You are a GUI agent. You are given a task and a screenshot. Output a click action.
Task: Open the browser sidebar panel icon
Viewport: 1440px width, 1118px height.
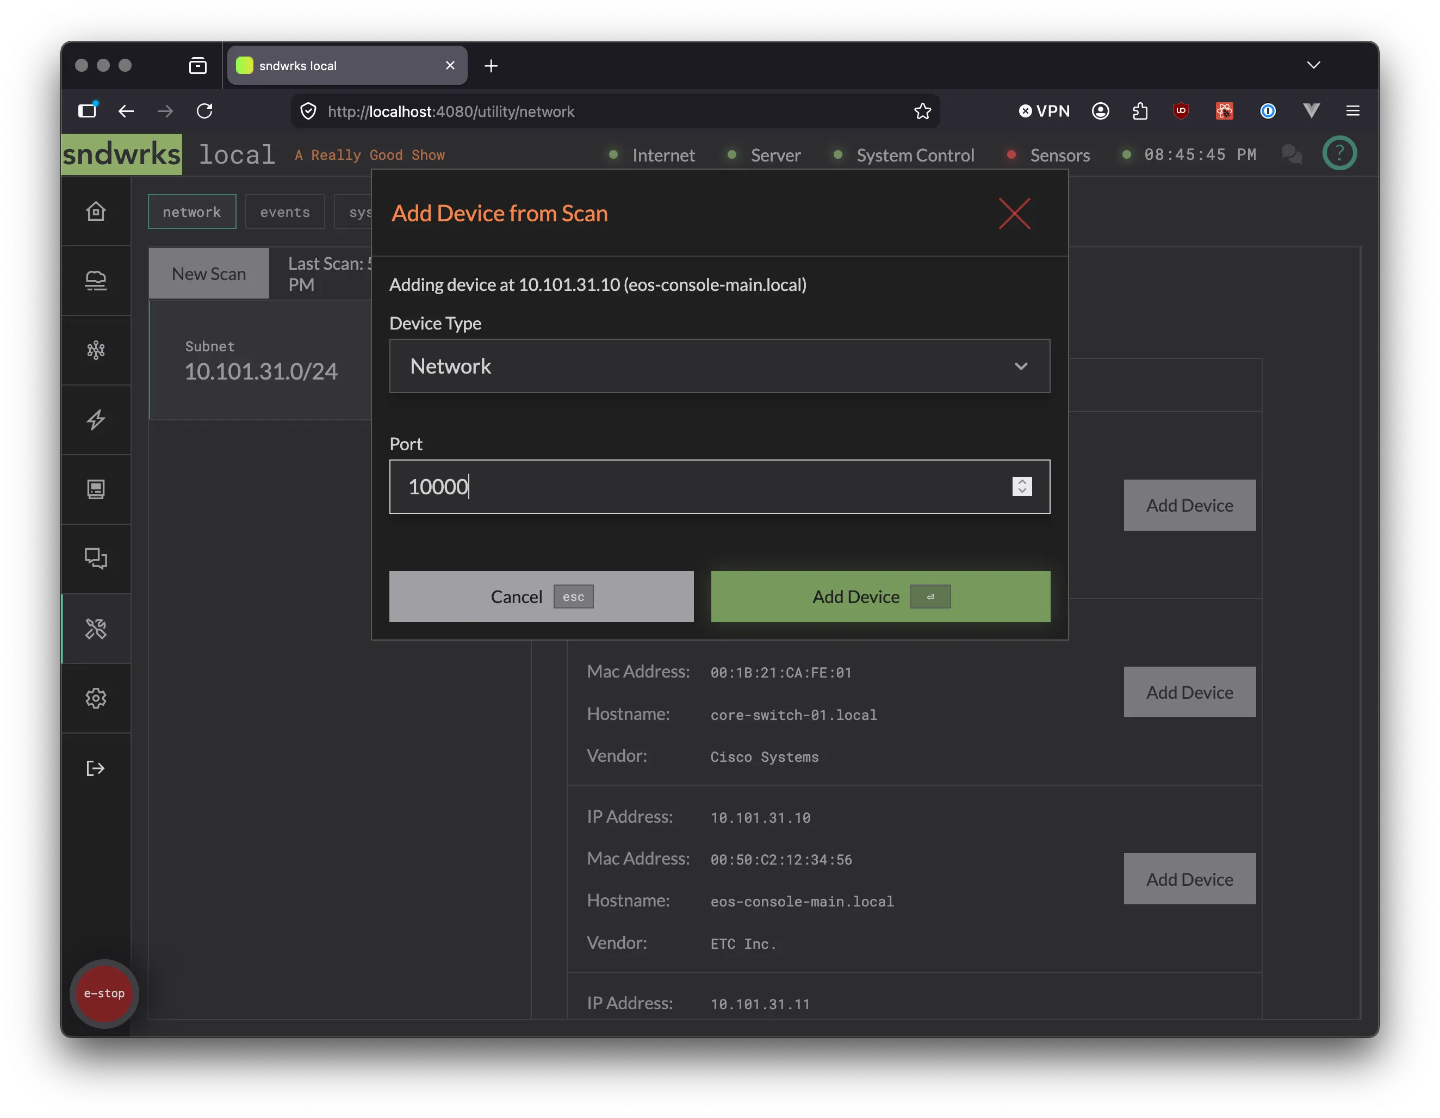pos(88,110)
